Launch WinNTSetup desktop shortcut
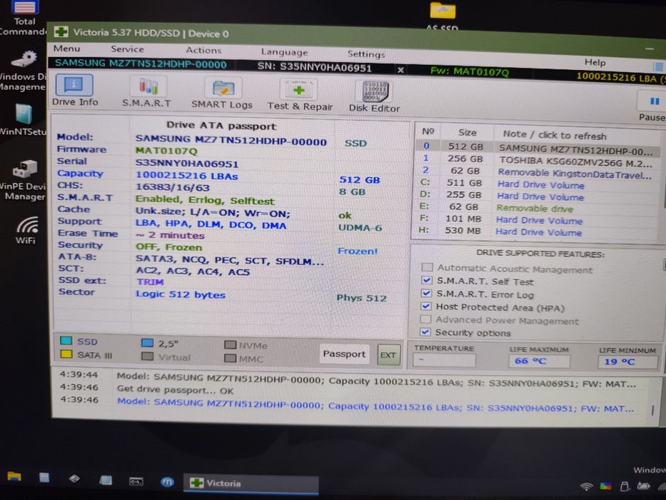Screen dimensions: 666x500 click(24, 119)
